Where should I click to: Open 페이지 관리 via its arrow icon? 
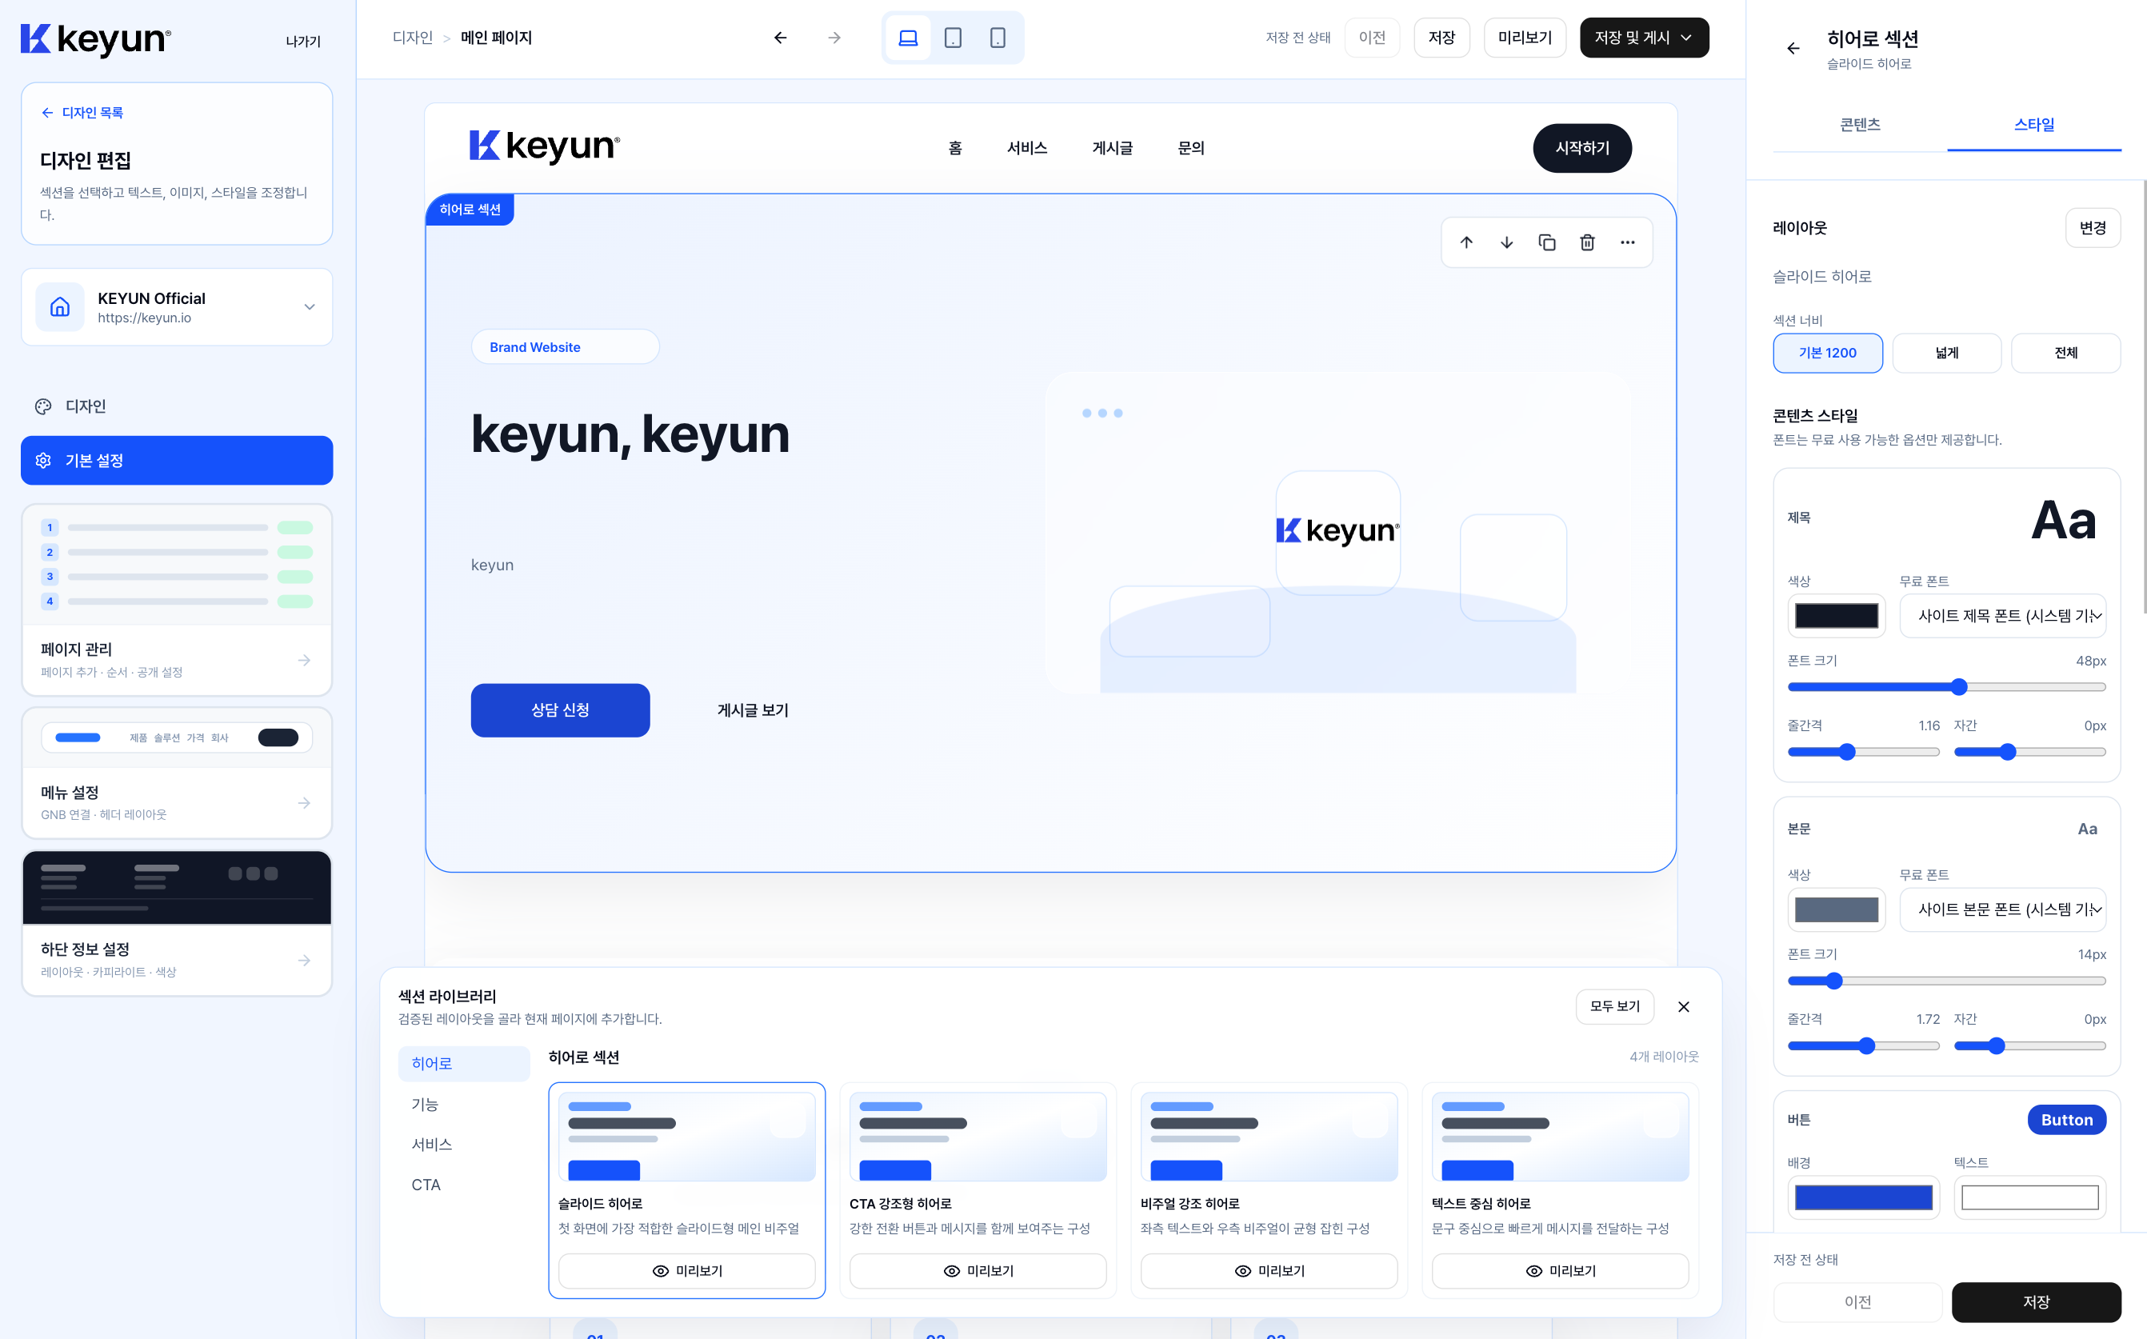pyautogui.click(x=305, y=660)
